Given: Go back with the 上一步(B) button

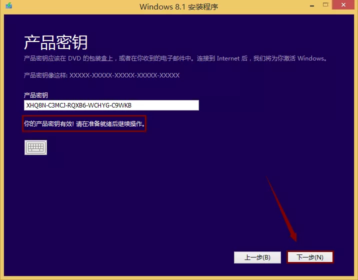Looking at the screenshot, I should [x=257, y=257].
